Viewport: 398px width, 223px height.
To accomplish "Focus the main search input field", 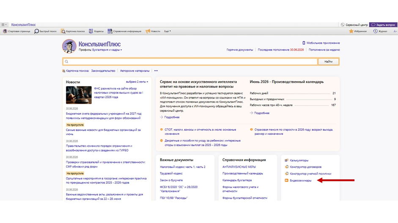I will point(190,62).
